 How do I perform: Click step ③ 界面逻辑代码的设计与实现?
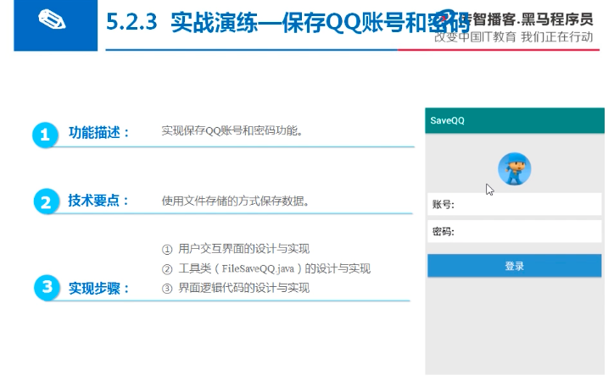point(236,288)
